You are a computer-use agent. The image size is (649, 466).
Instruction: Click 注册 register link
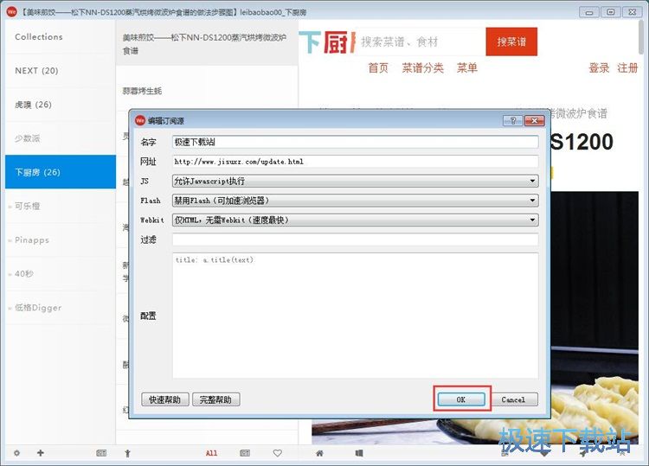point(627,67)
